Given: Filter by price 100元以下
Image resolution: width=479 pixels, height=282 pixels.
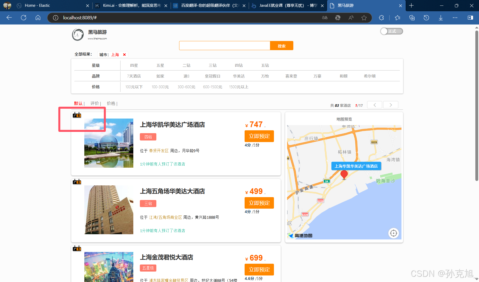Looking at the screenshot, I should pyautogui.click(x=134, y=87).
